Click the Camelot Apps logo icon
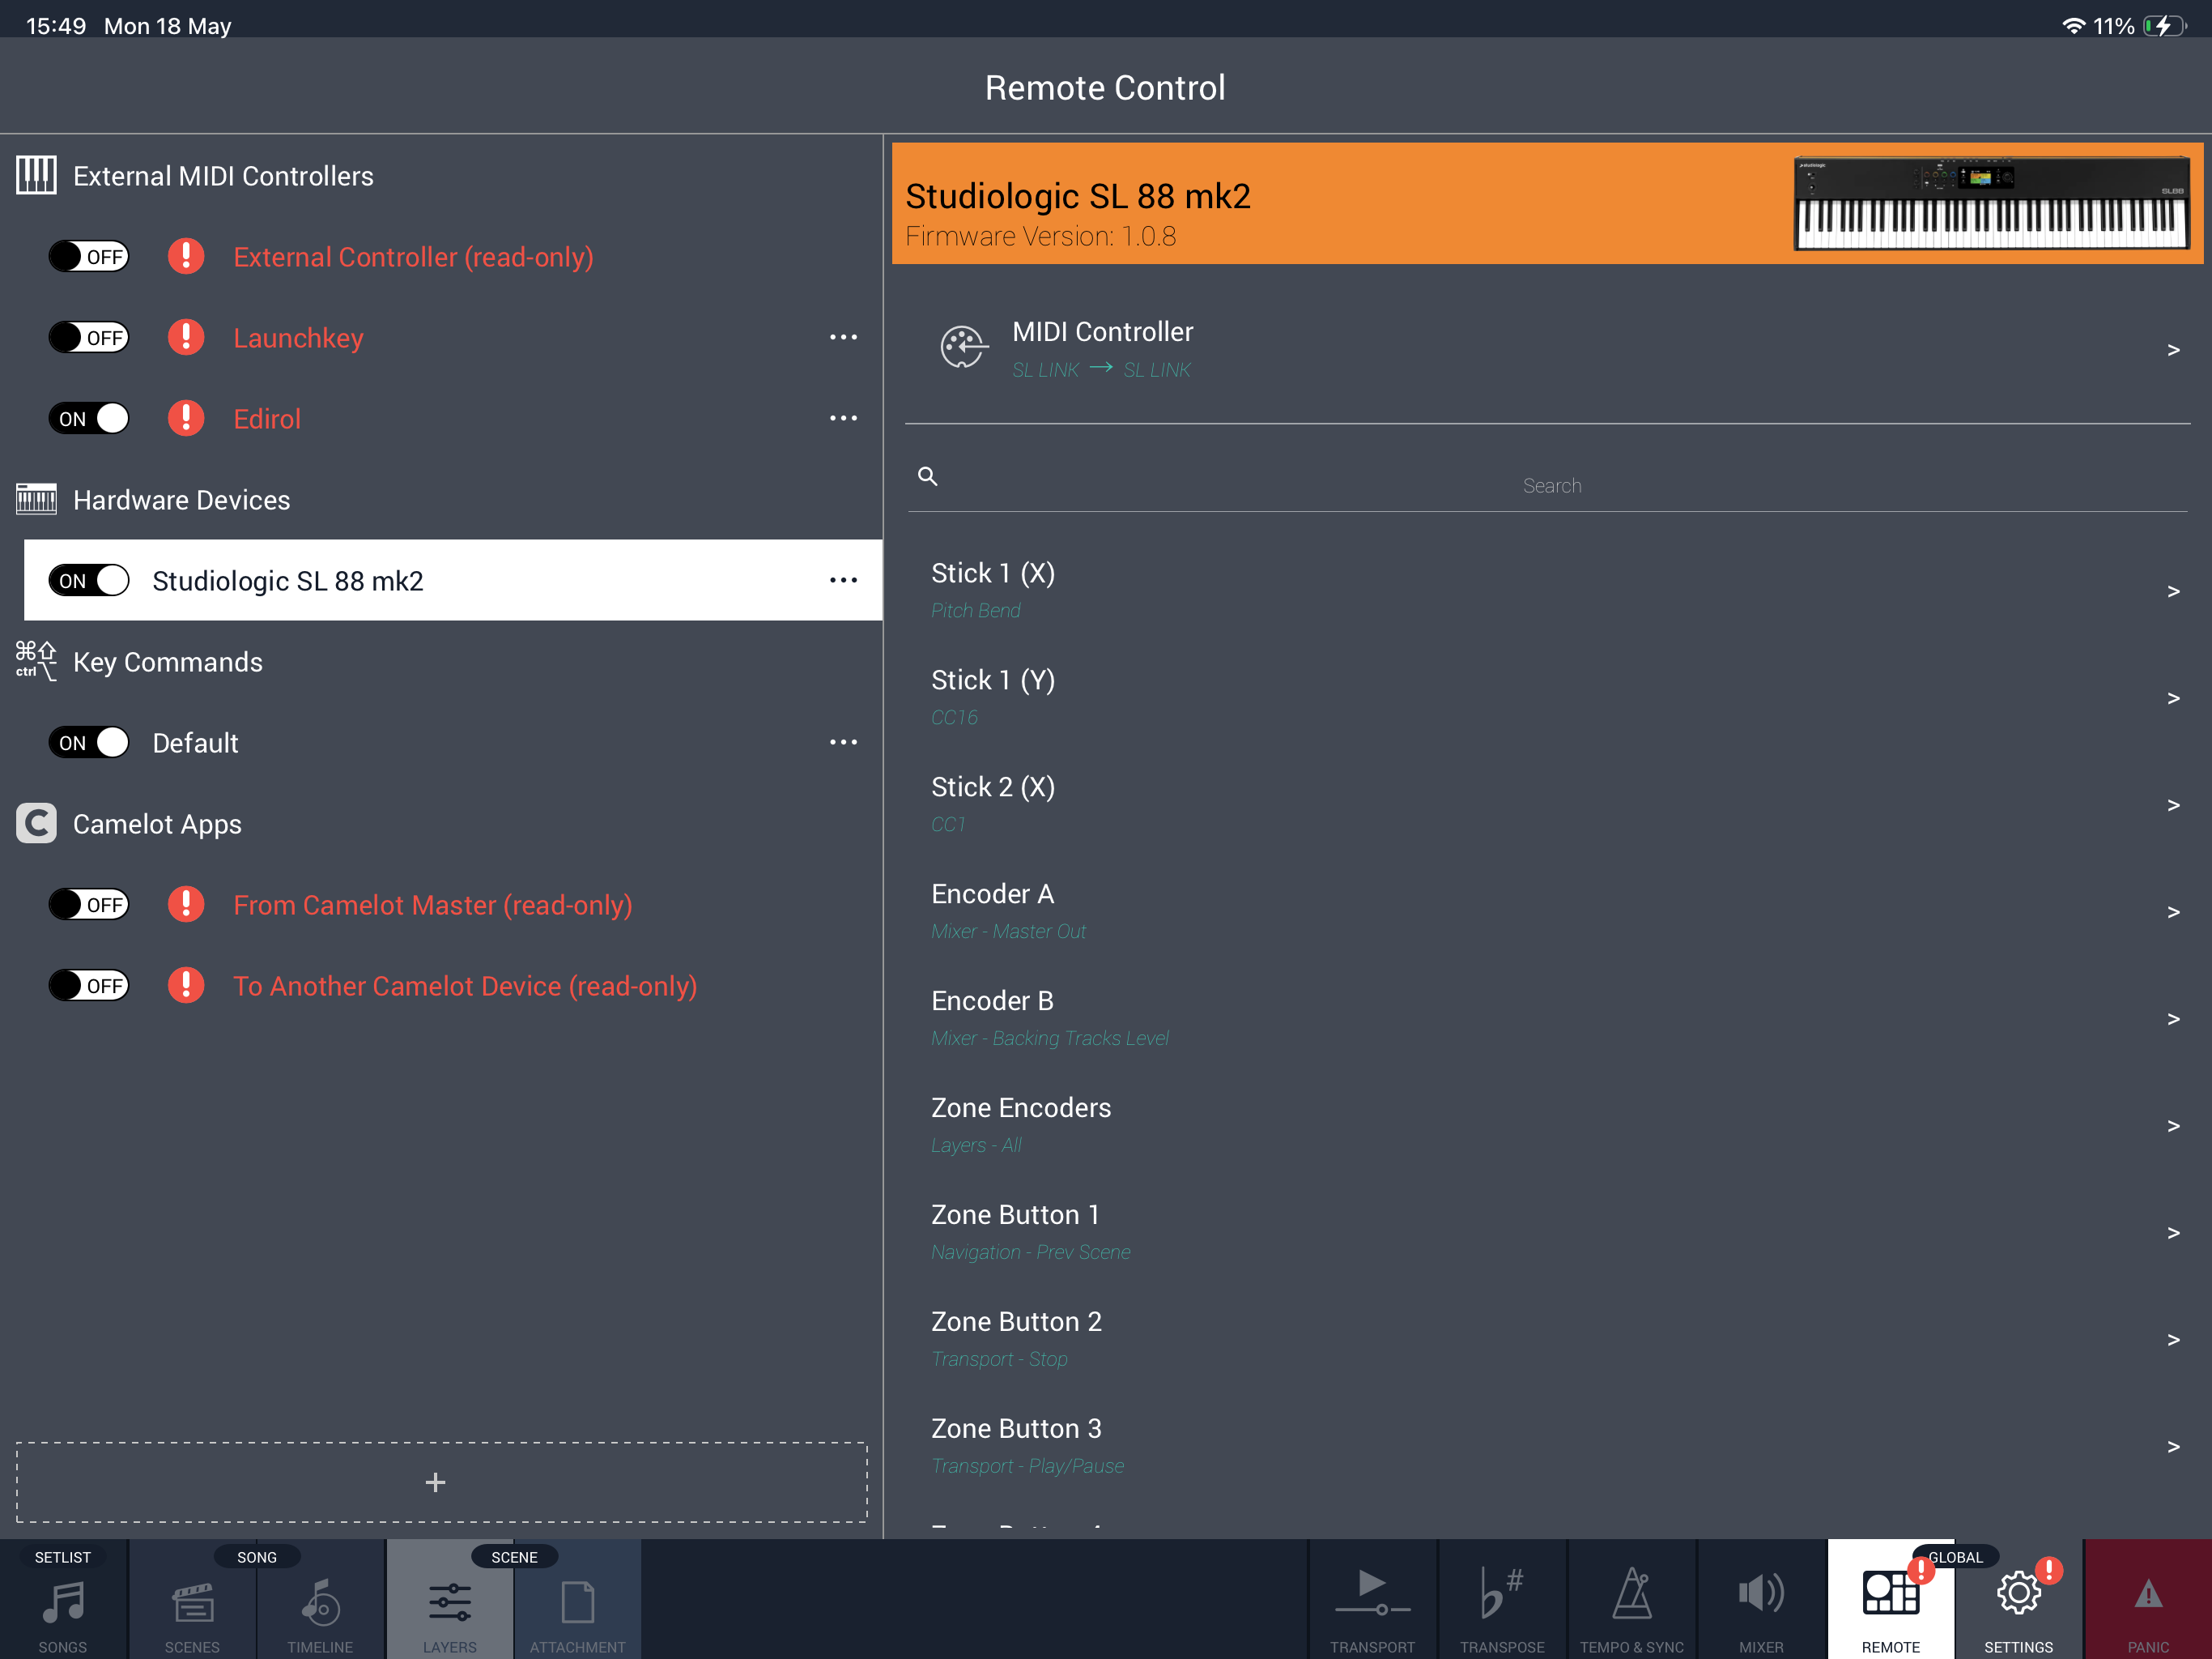This screenshot has width=2212, height=1659. [x=37, y=824]
